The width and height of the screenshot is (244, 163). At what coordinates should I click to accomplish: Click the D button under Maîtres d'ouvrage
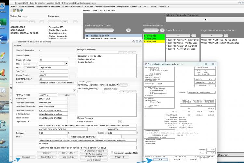[x=32, y=22]
